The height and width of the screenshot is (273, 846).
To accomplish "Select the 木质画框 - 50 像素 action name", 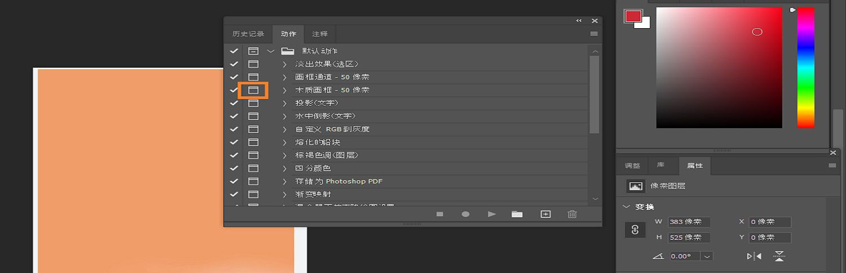I will pos(333,90).
